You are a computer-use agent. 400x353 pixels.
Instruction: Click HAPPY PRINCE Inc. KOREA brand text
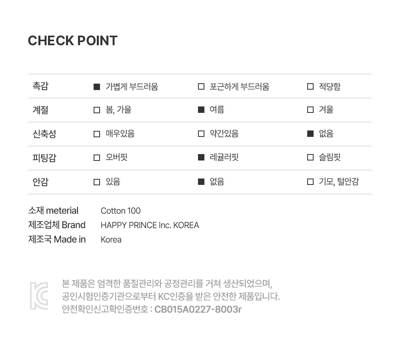(150, 225)
